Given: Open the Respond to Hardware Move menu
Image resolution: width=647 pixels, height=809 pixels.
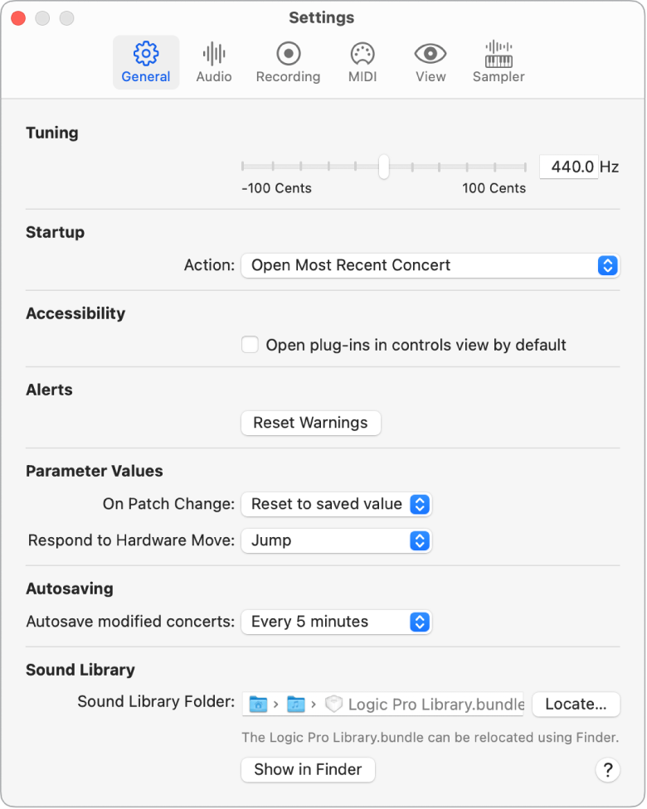Looking at the screenshot, I should (x=336, y=540).
